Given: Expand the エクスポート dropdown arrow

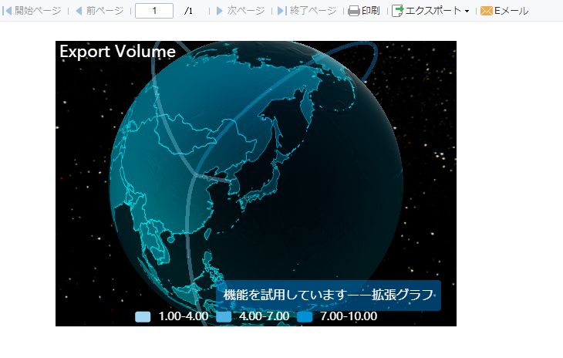Looking at the screenshot, I should tap(467, 11).
